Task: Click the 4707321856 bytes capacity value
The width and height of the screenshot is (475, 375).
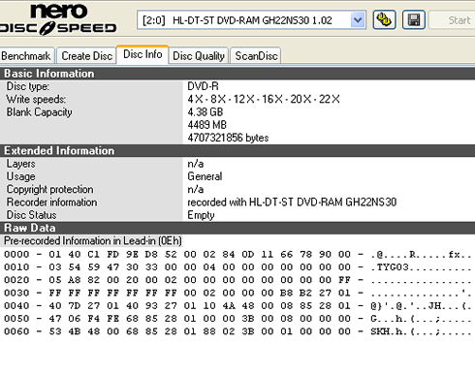Action: click(228, 138)
